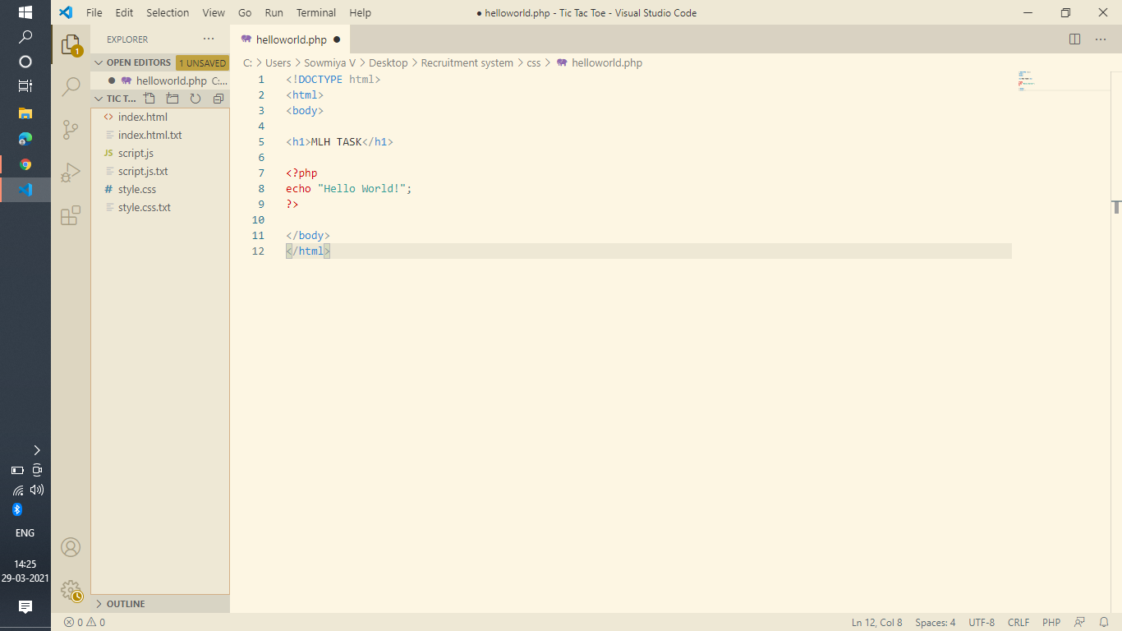1122x631 pixels.
Task: Click the css breadcrumb segment
Action: tap(534, 62)
